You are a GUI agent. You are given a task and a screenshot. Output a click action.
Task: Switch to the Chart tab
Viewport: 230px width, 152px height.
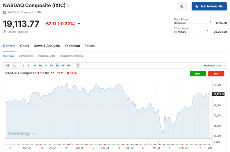click(x=24, y=46)
